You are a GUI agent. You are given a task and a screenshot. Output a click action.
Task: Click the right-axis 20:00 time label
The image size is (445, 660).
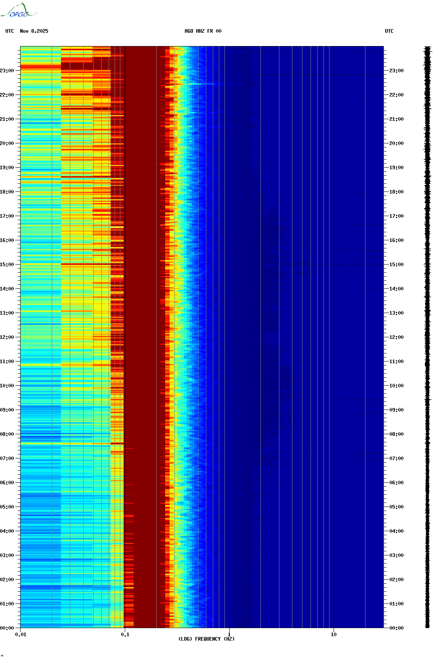397,143
